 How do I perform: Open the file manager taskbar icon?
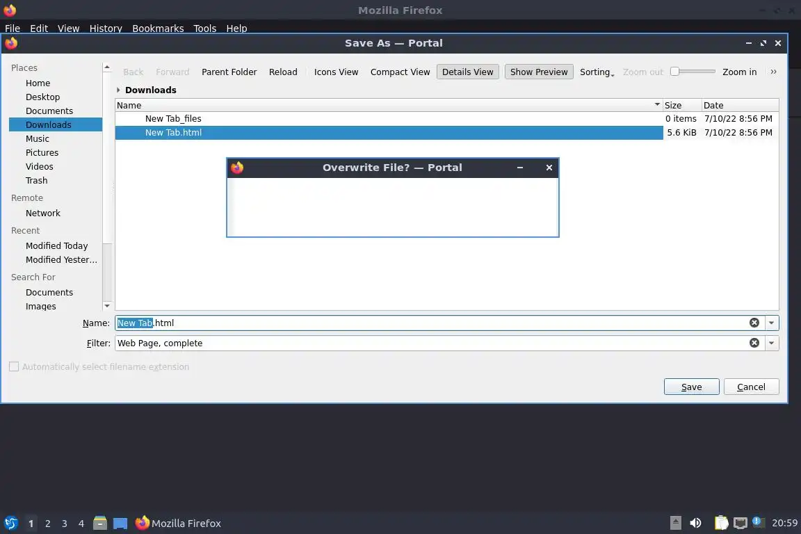[x=100, y=523]
